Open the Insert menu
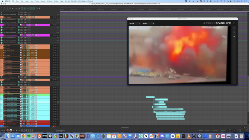This screenshot has width=249, height=140. pos(27,1)
